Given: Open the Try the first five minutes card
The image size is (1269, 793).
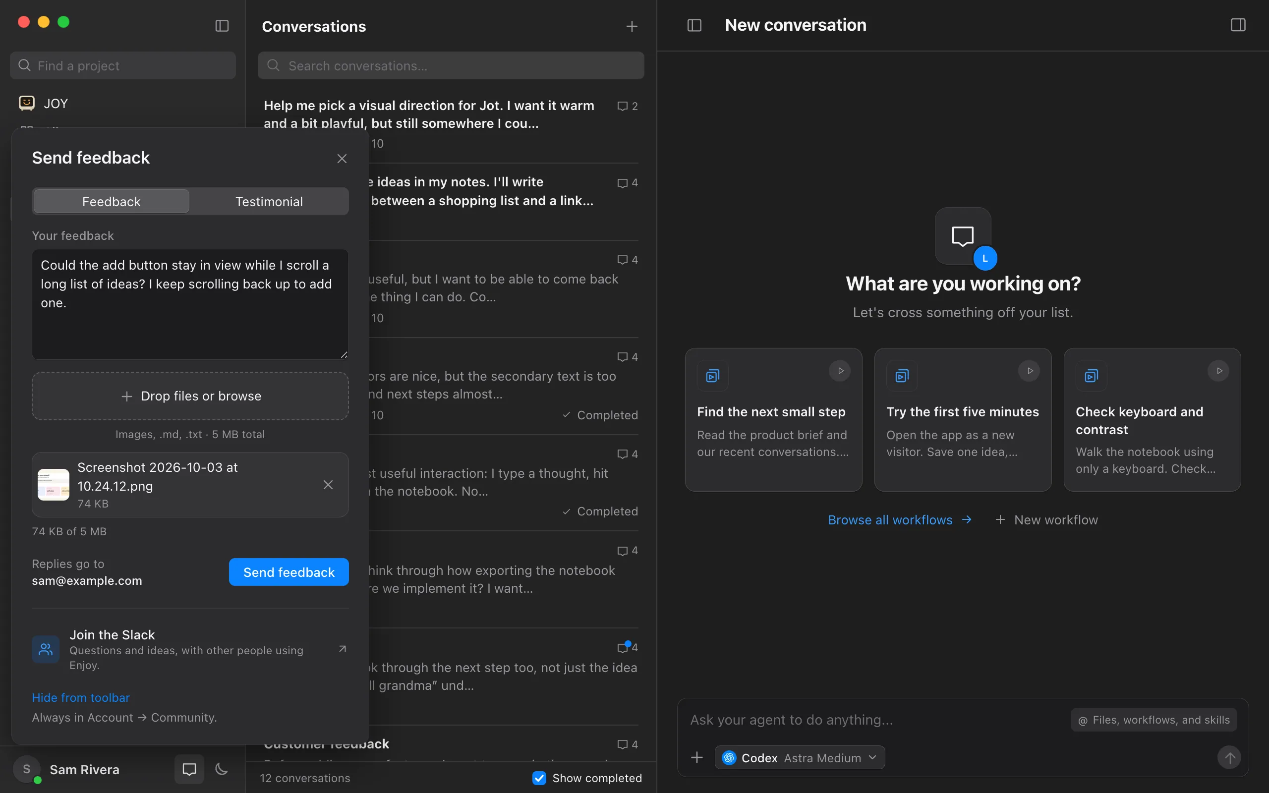Looking at the screenshot, I should point(963,420).
